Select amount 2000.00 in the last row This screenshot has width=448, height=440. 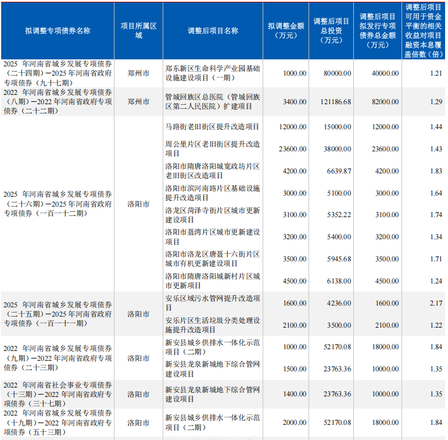click(x=294, y=423)
